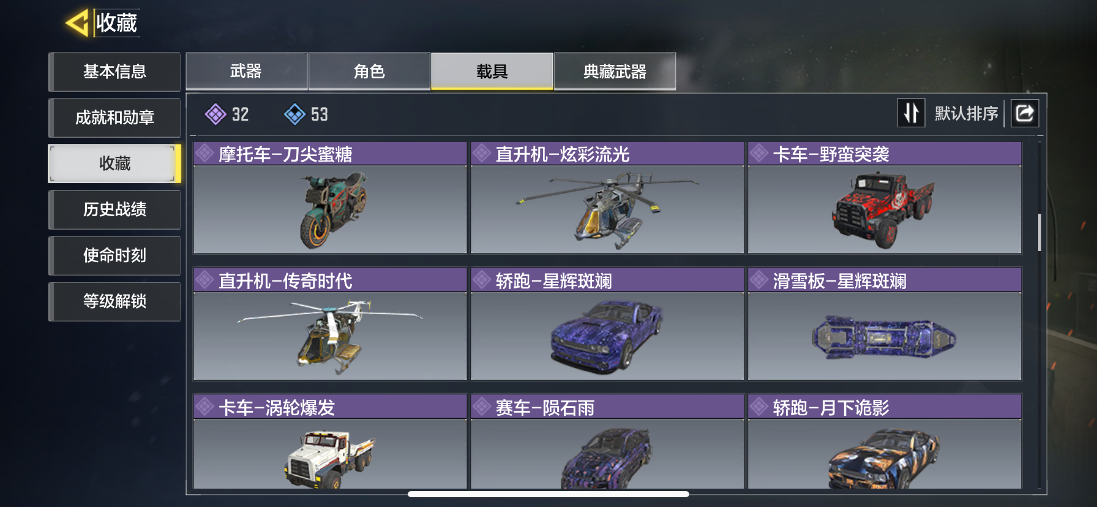1097x507 pixels.
Task: Switch to the 角色 tab
Action: pyautogui.click(x=369, y=71)
